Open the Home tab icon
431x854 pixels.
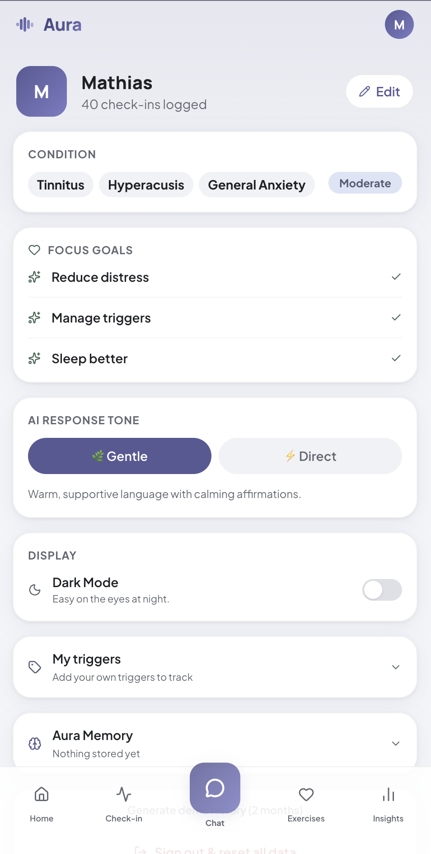(42, 794)
